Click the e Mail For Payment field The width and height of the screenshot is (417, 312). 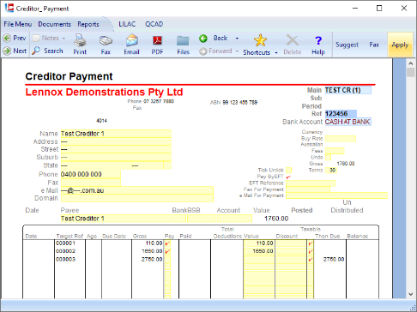tap(336, 195)
